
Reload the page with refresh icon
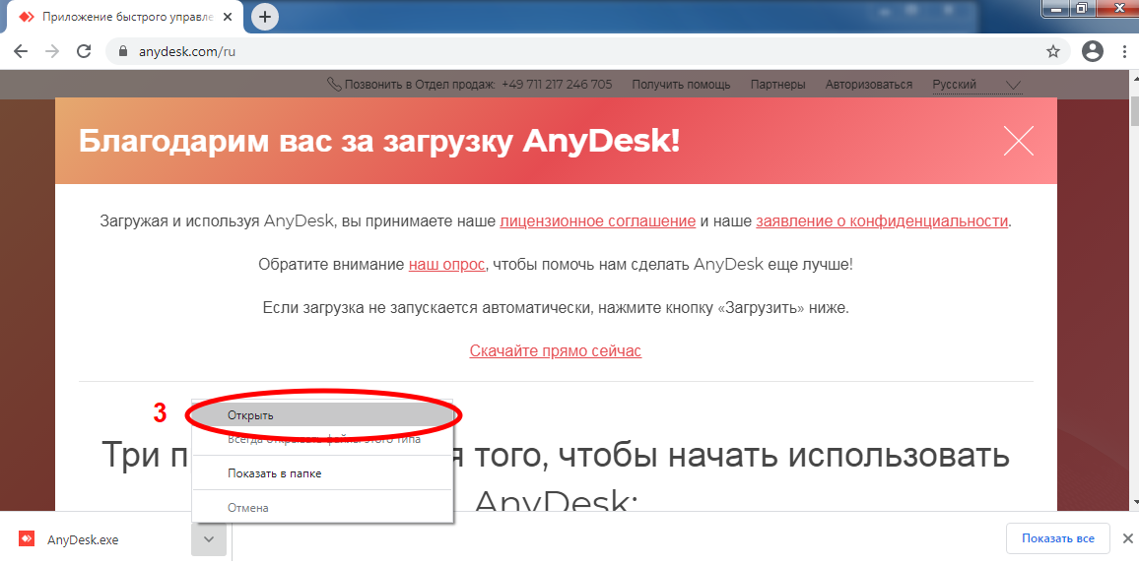pos(84,51)
